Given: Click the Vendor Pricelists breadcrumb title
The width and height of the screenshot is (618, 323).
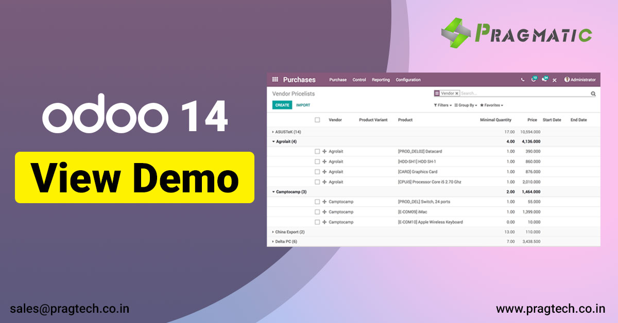Looking at the screenshot, I should 294,94.
